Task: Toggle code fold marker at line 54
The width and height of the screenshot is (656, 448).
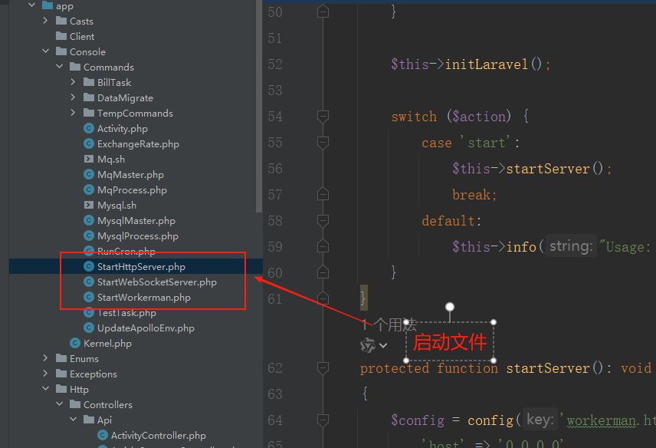Action: point(323,117)
